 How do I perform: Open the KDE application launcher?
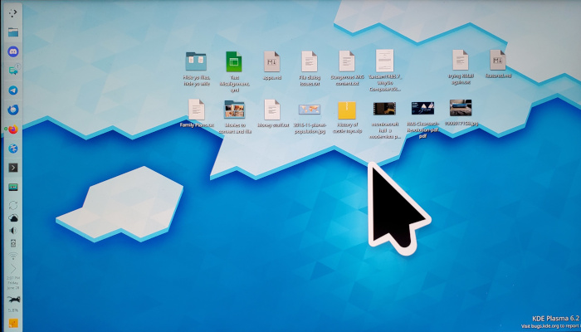coord(13,13)
